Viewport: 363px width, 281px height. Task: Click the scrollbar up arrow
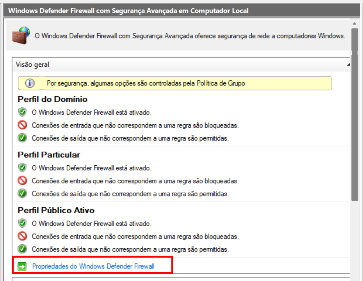click(354, 23)
